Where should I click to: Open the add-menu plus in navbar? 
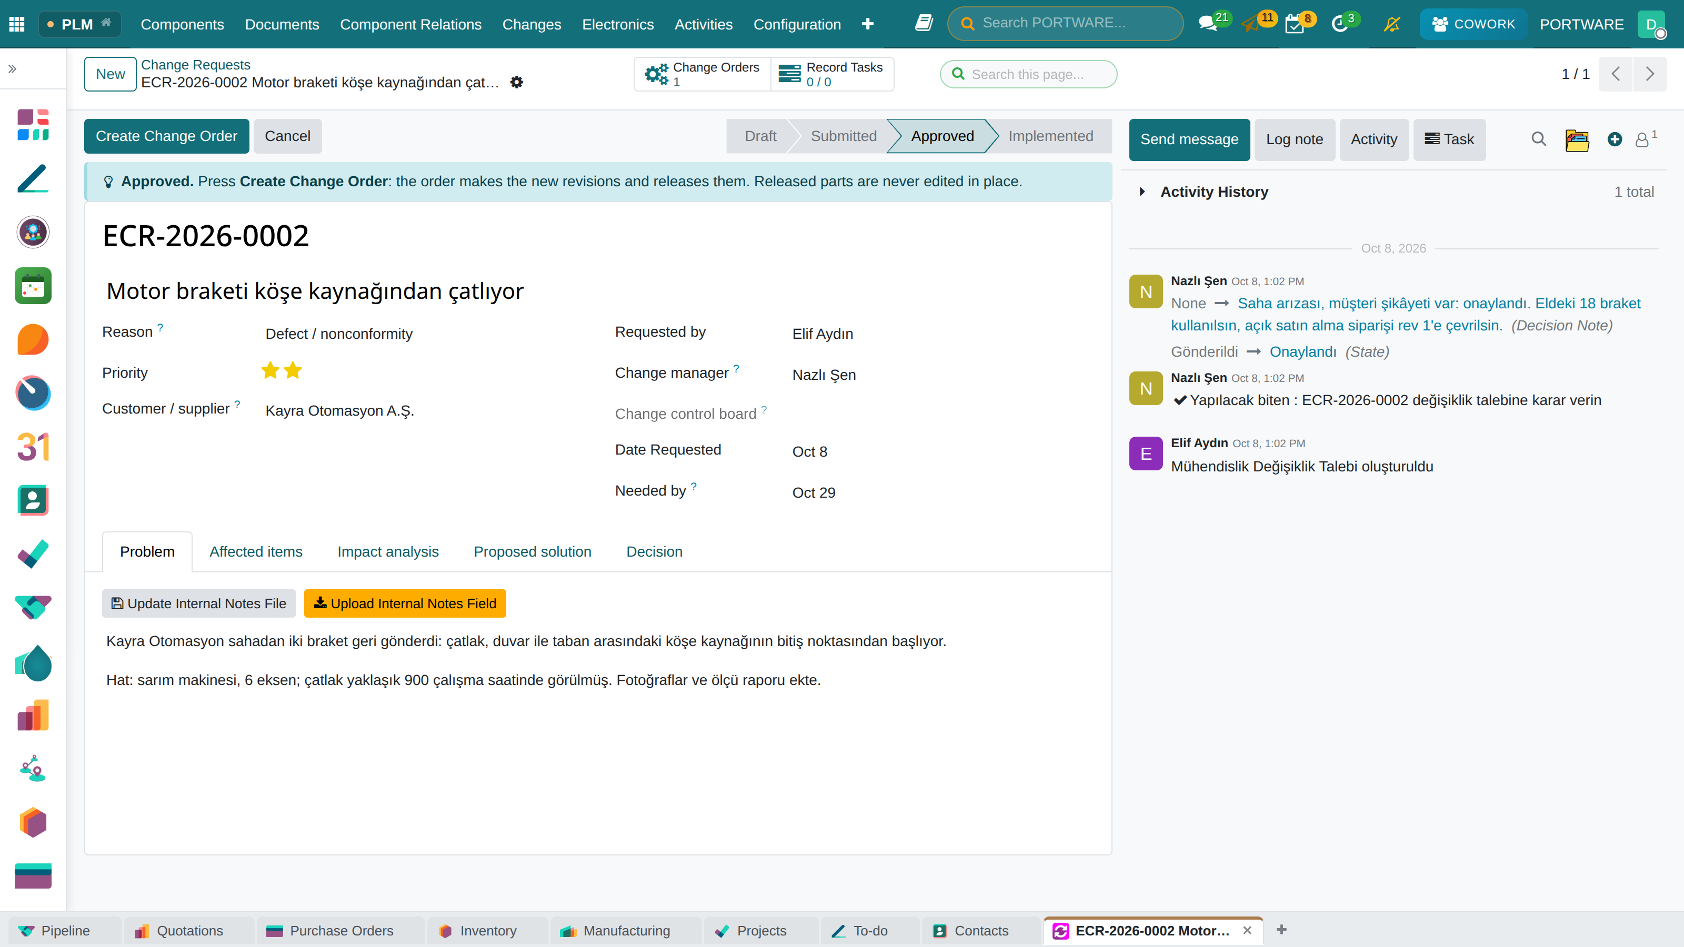(x=867, y=24)
